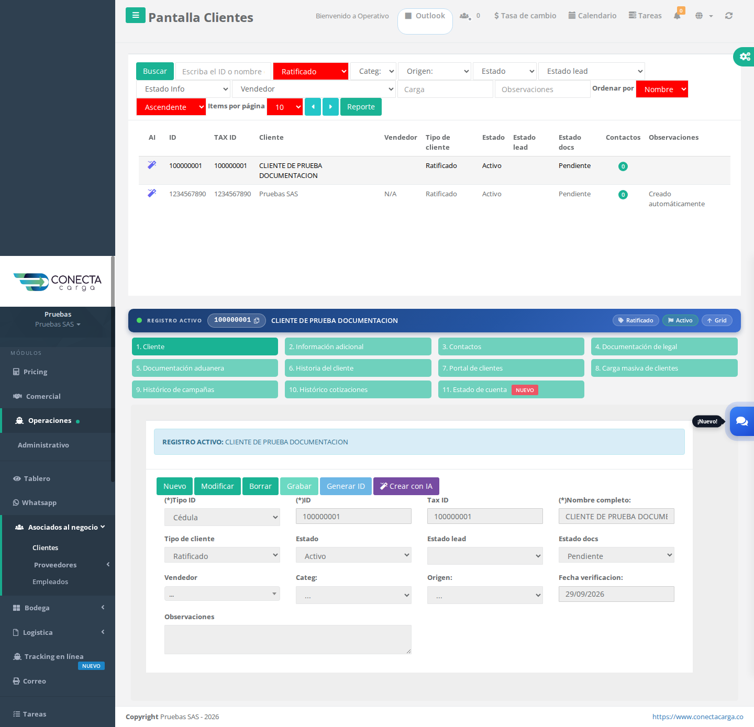This screenshot has height=727, width=754.
Task: Click the Modificar button
Action: click(x=217, y=486)
